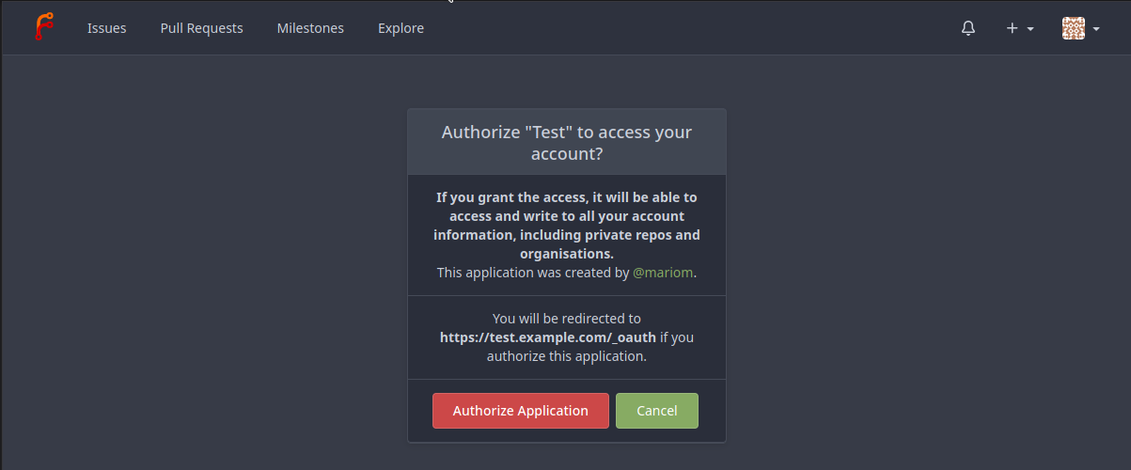1131x470 pixels.
Task: Open the notifications bell
Action: tap(968, 28)
